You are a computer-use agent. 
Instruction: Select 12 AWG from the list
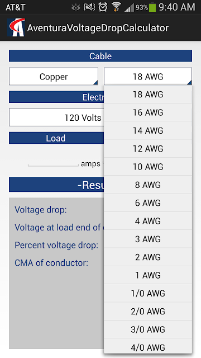[x=148, y=149]
